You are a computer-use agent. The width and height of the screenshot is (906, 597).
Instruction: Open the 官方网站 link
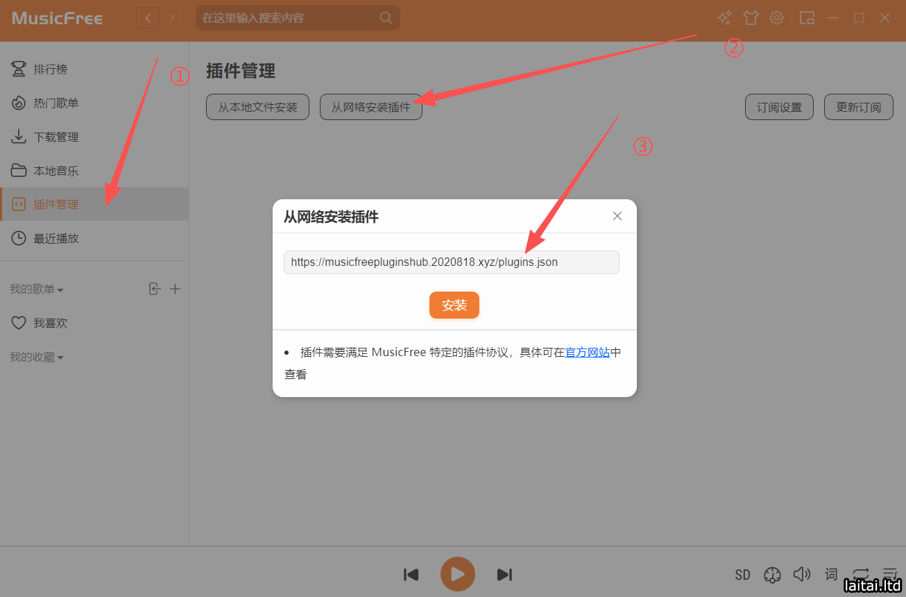point(588,352)
